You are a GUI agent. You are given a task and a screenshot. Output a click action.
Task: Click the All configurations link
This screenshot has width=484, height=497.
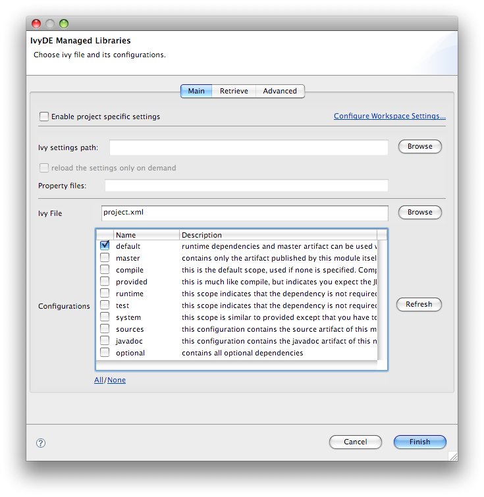99,380
